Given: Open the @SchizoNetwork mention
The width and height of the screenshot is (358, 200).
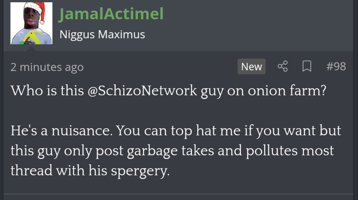Looking at the screenshot, I should click(x=142, y=91).
